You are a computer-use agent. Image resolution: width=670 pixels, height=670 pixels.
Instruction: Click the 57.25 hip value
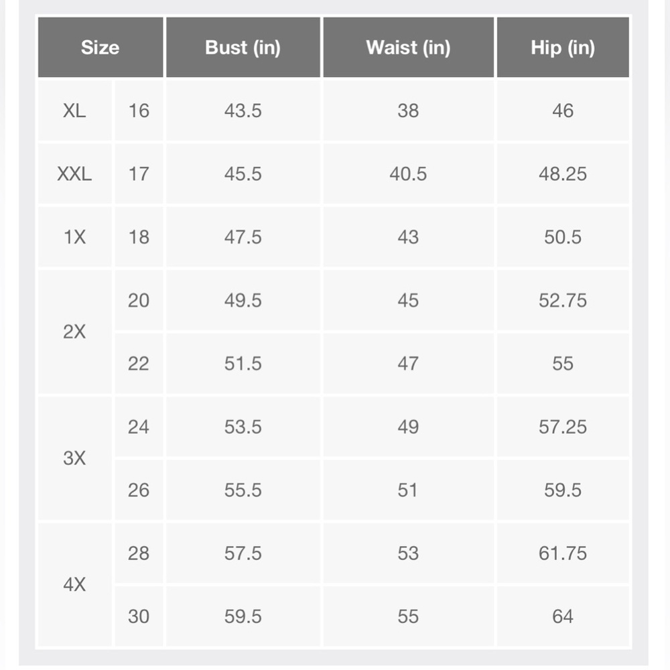coord(563,427)
